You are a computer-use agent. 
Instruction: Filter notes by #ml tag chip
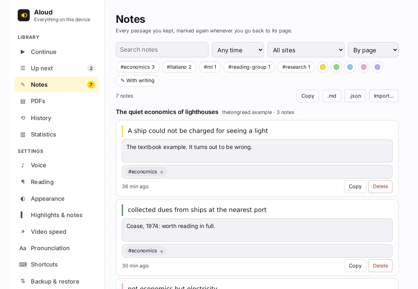pyautogui.click(x=210, y=67)
